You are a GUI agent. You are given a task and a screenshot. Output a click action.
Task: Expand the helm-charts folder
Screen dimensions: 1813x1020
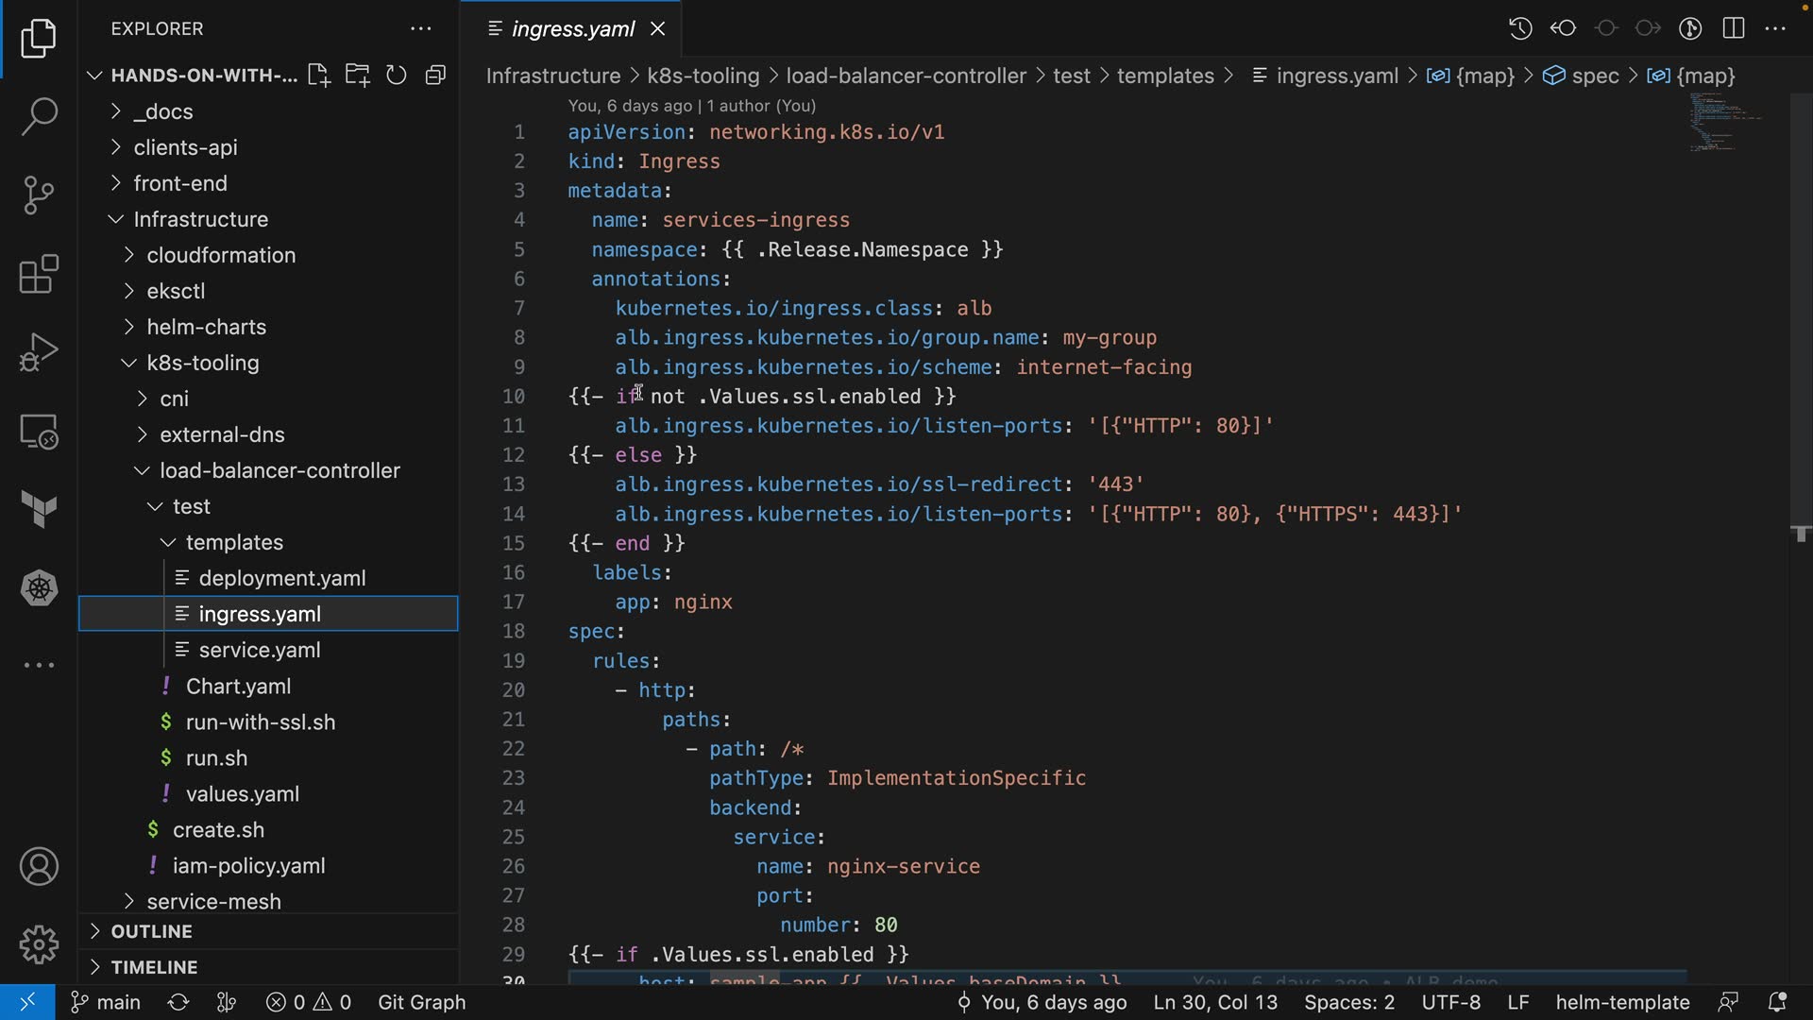[x=206, y=327]
